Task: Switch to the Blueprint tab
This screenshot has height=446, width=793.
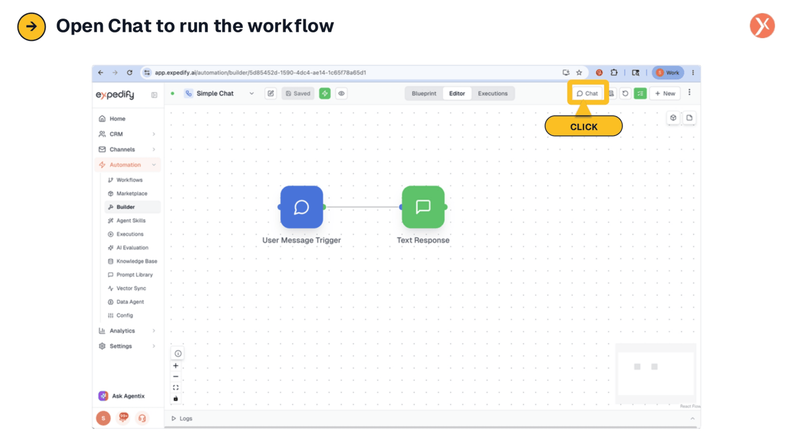Action: point(424,93)
